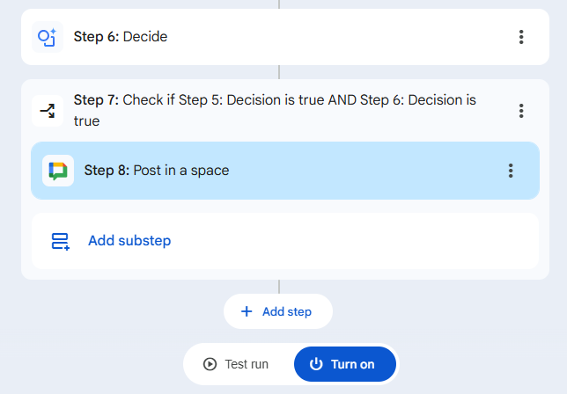
Task: Click the Google Chat icon in Step 8
Action: click(58, 171)
